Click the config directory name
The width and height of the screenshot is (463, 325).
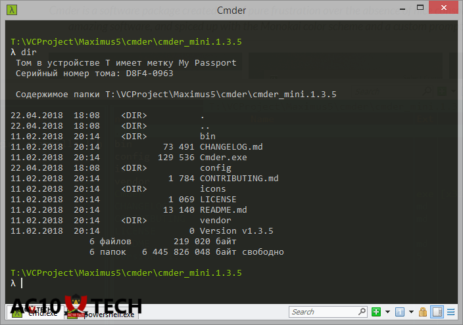216,168
